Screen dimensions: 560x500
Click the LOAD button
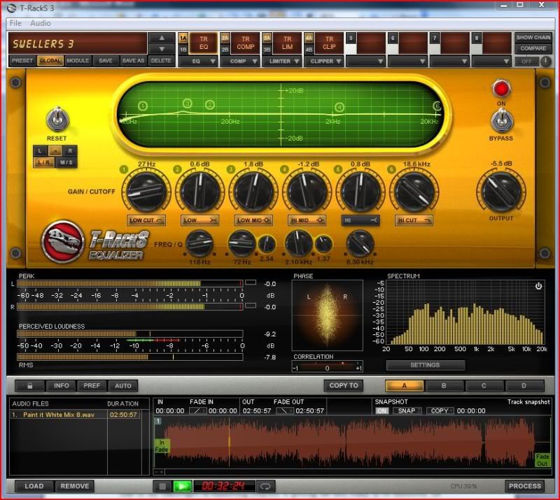click(x=34, y=486)
